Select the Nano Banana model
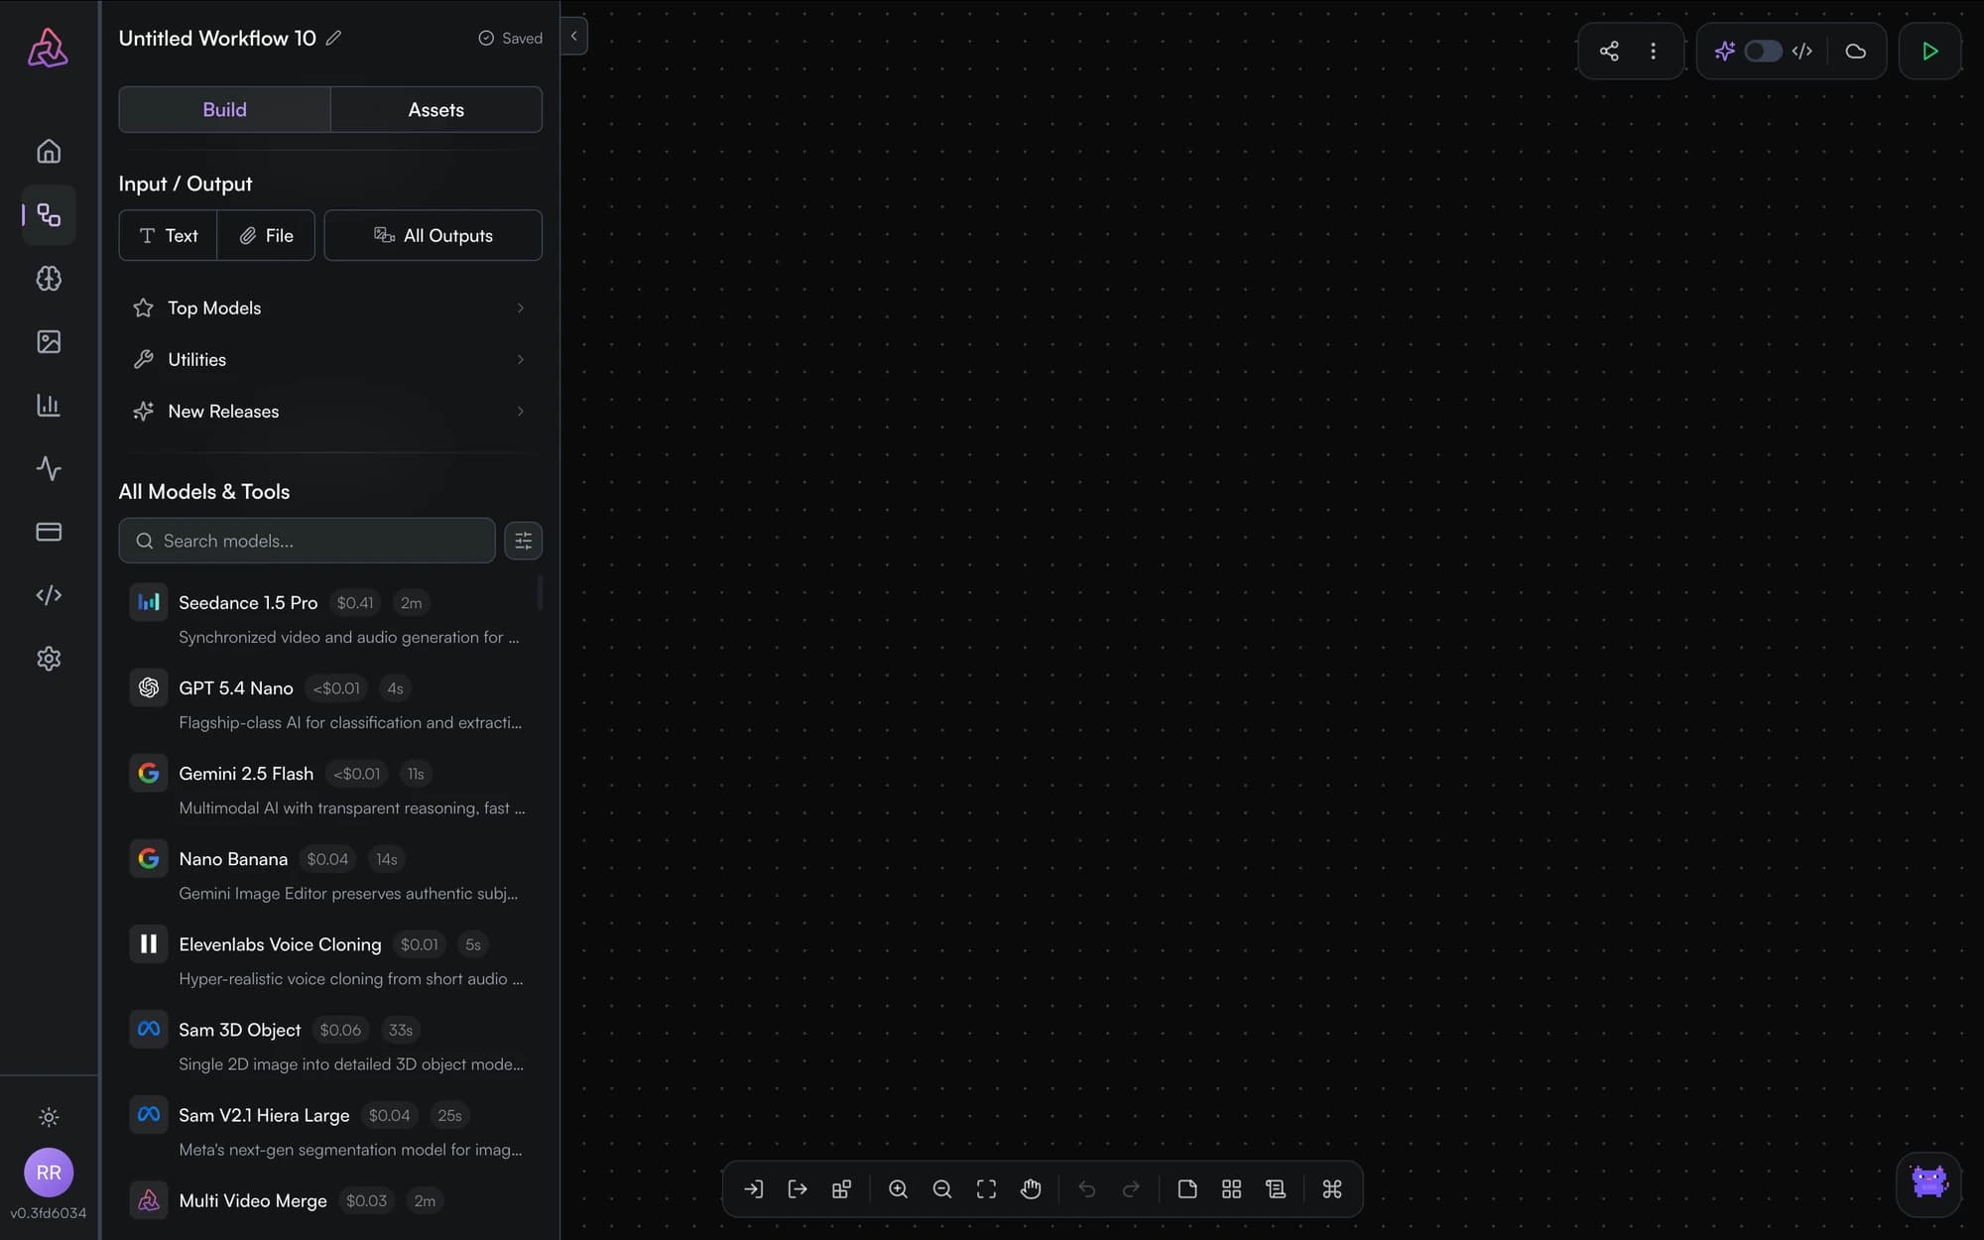The height and width of the screenshot is (1240, 1984). click(x=330, y=875)
